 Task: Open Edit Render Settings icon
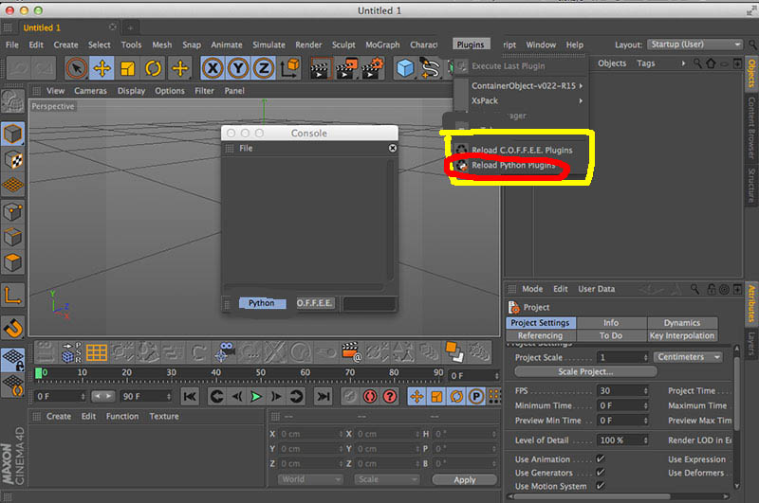click(372, 68)
